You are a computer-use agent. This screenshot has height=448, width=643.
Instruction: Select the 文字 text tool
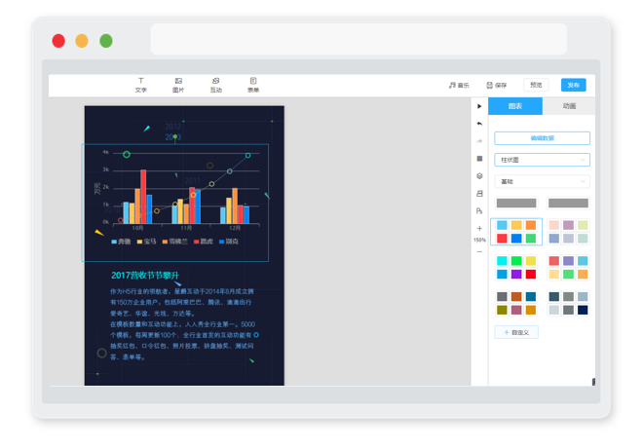click(140, 85)
